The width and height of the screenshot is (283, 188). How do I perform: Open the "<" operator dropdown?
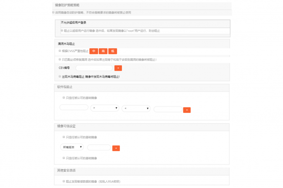[x=136, y=109]
